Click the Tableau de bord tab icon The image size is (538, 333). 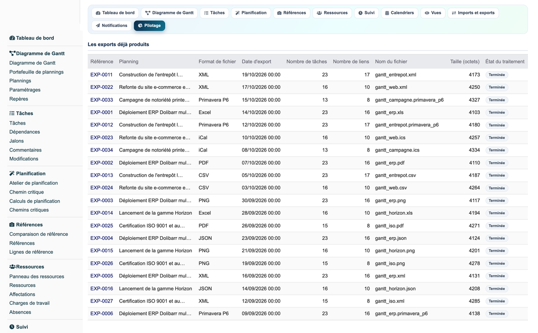click(98, 13)
